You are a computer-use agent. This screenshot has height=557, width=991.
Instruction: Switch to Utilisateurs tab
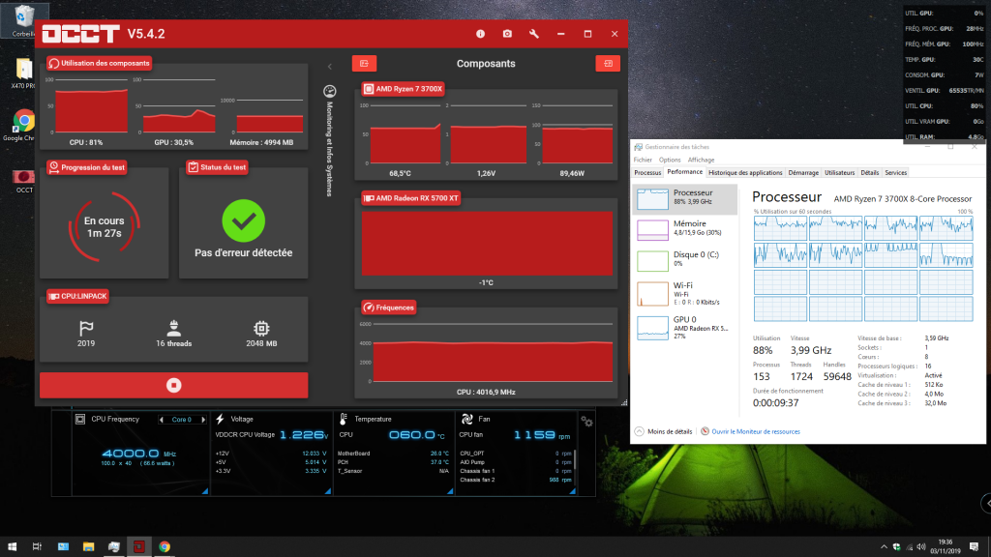pos(839,172)
